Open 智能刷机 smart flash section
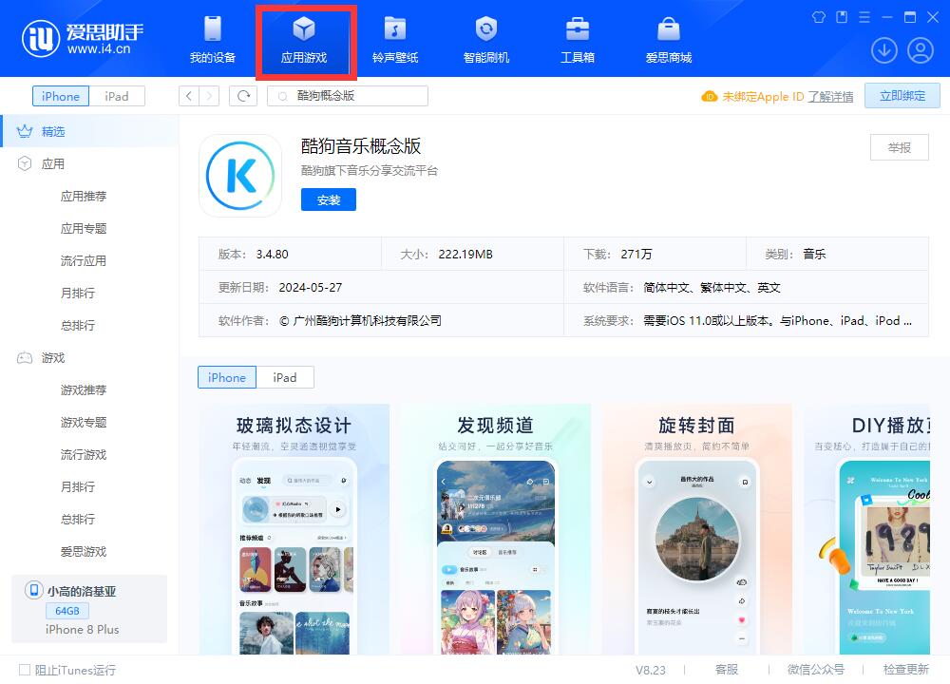This screenshot has width=950, height=684. [x=485, y=40]
